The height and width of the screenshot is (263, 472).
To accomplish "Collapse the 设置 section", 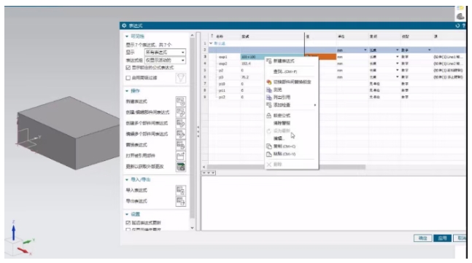I will point(127,214).
